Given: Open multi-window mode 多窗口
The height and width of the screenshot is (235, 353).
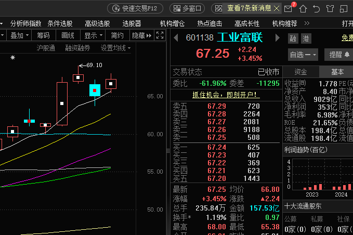Looking at the screenshot, I should coord(187,8).
